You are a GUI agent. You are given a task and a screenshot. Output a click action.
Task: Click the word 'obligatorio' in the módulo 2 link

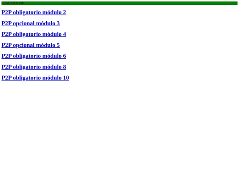pos(27,12)
